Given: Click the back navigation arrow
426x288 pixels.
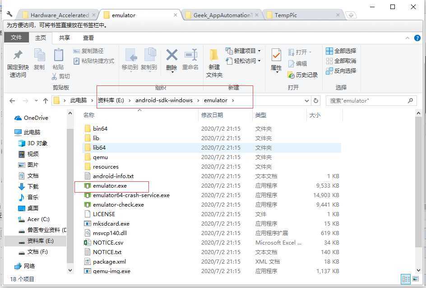Looking at the screenshot, I should [12, 100].
